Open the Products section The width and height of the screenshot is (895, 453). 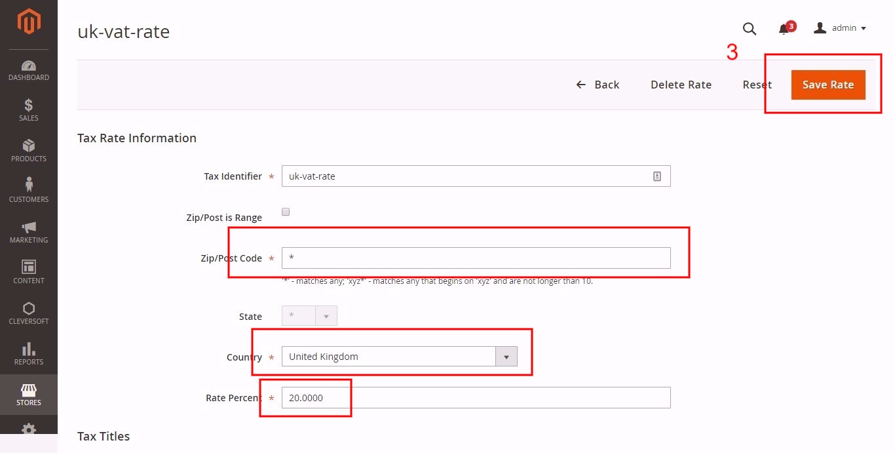tap(29, 150)
